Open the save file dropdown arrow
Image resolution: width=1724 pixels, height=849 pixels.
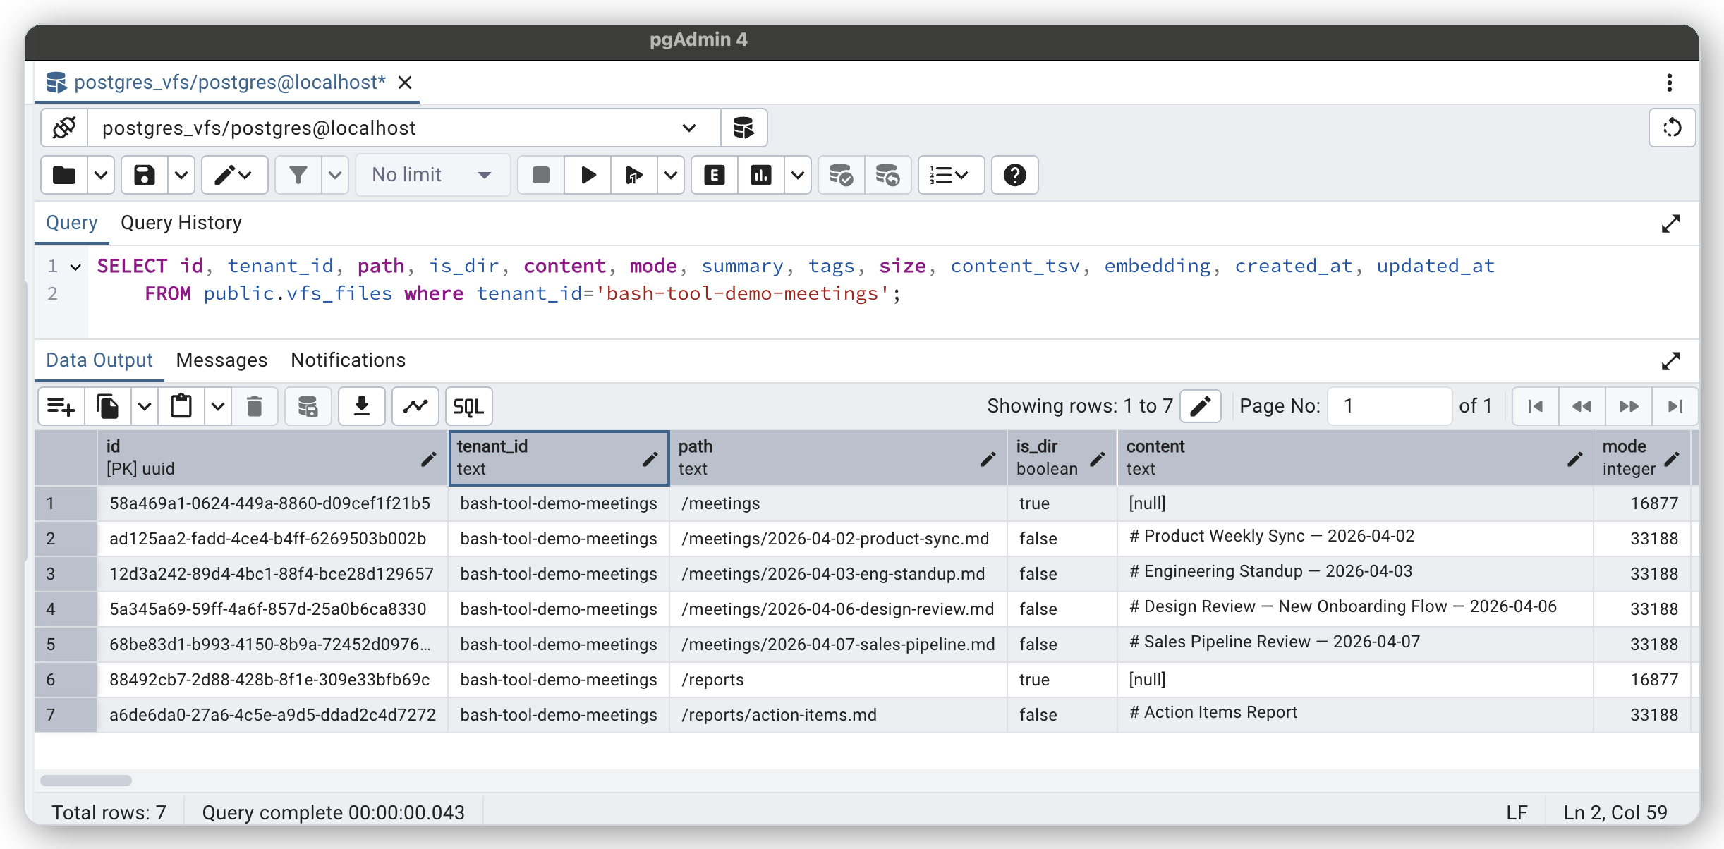[181, 175]
